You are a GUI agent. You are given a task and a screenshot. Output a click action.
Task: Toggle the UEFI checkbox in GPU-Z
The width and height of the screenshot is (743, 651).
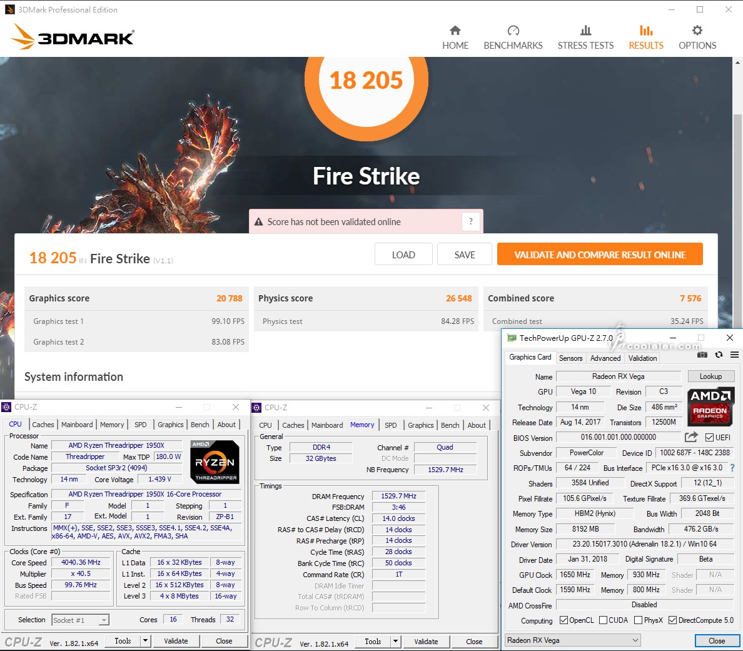click(x=709, y=437)
